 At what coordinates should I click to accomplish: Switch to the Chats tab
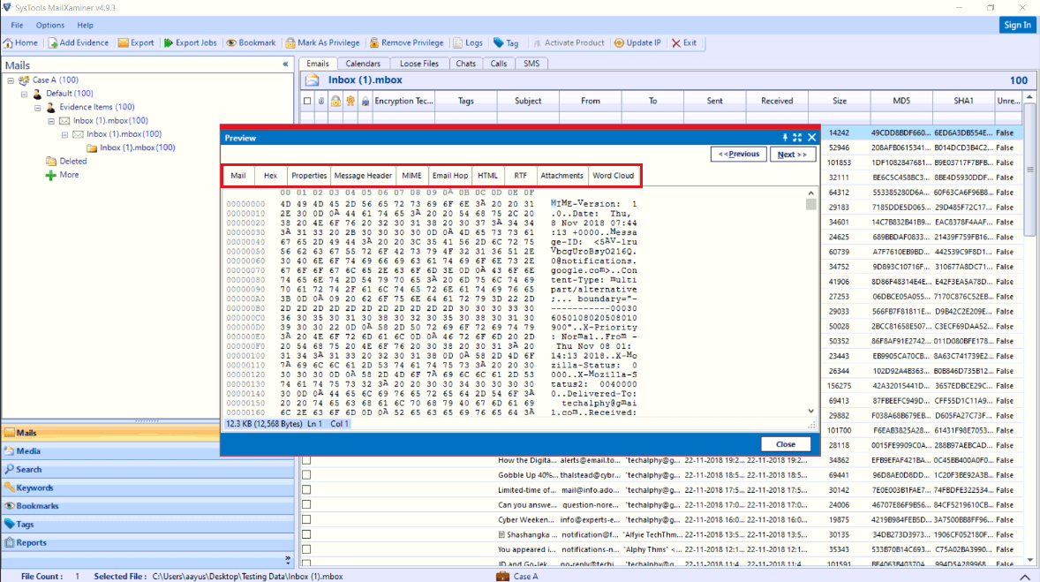click(x=465, y=64)
